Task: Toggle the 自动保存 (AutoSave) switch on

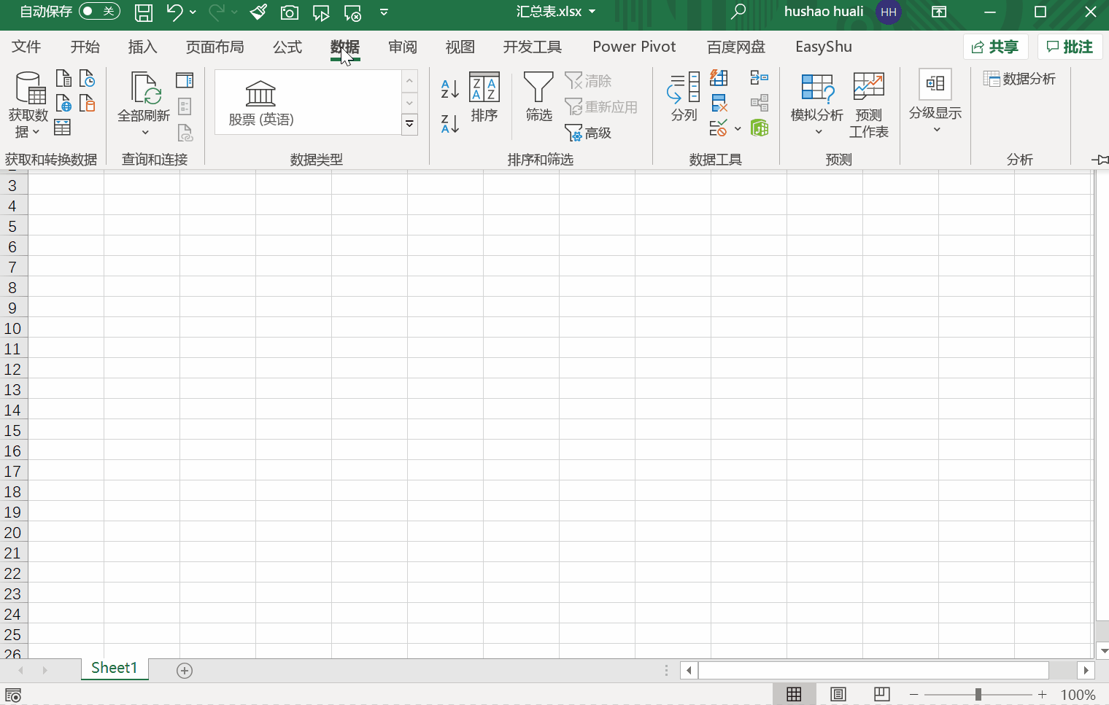Action: [x=99, y=12]
